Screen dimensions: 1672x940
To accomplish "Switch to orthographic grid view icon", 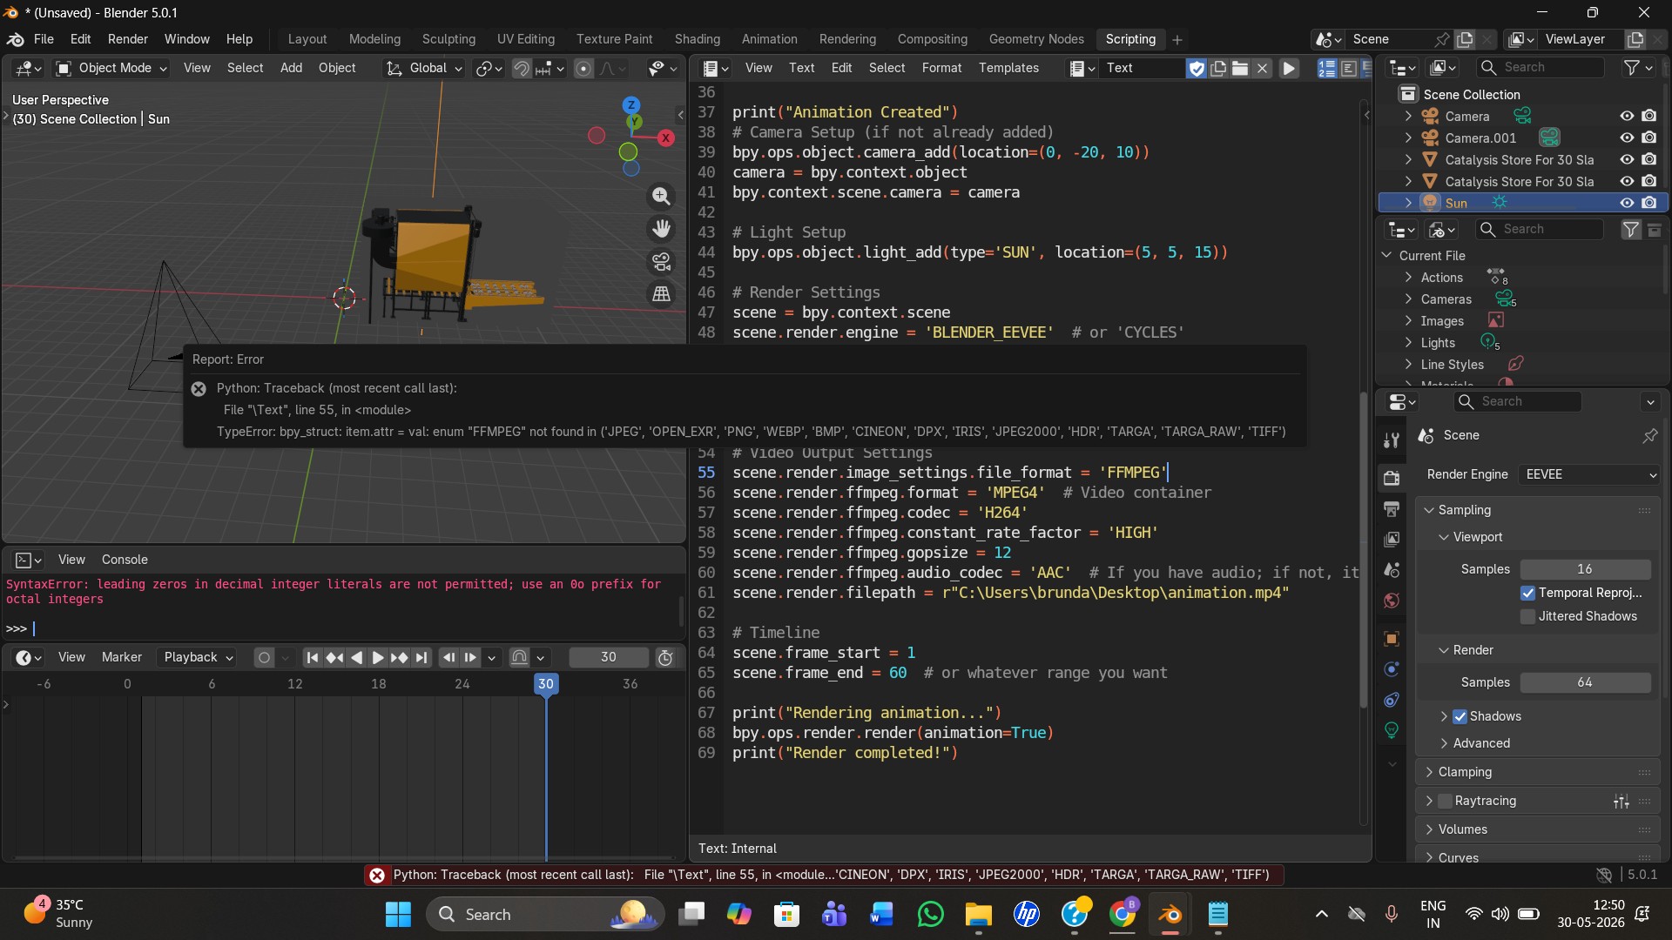I will coord(662,294).
